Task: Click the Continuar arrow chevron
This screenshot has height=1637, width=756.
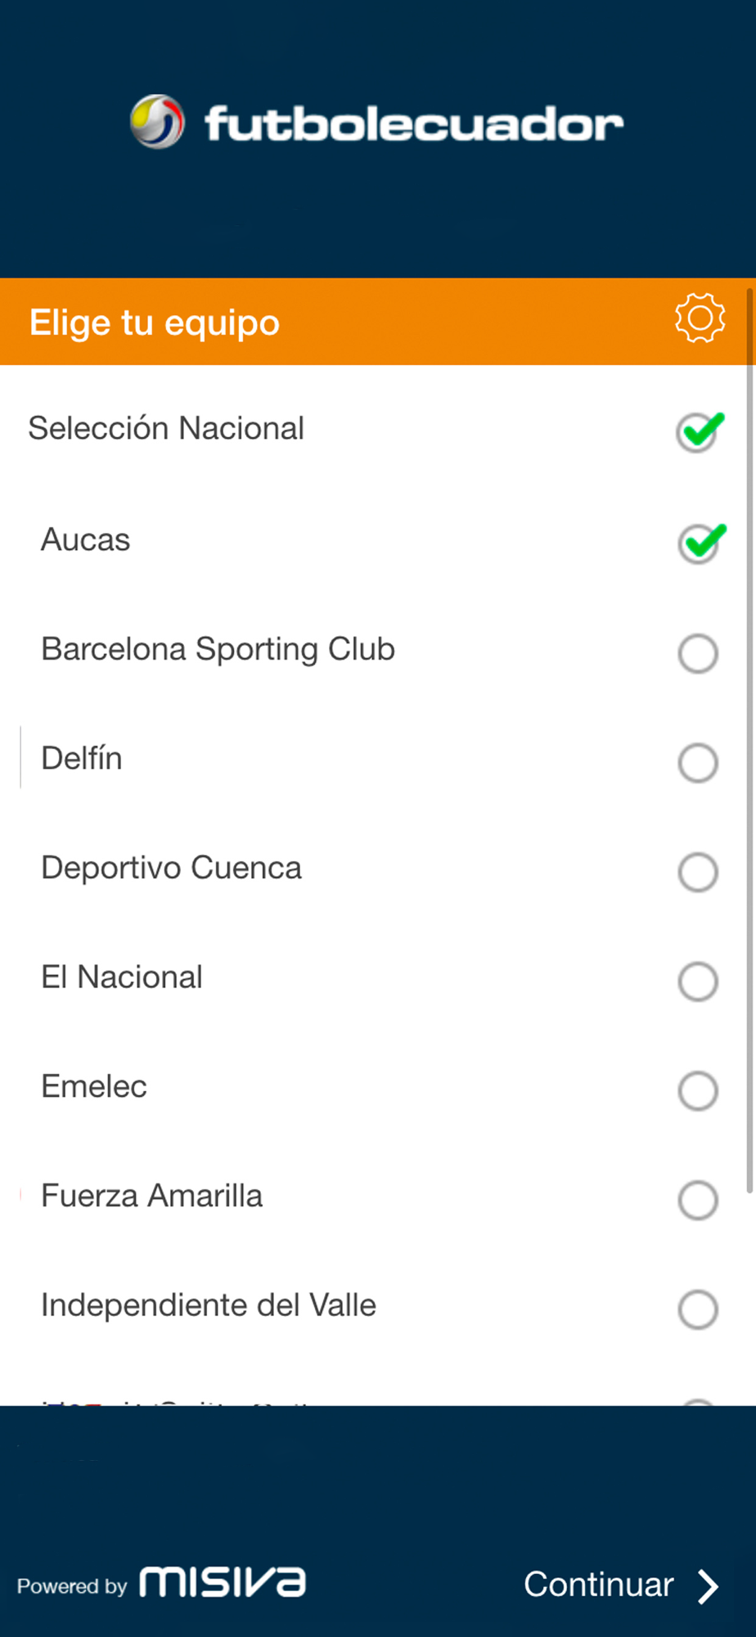Action: pos(708,1585)
